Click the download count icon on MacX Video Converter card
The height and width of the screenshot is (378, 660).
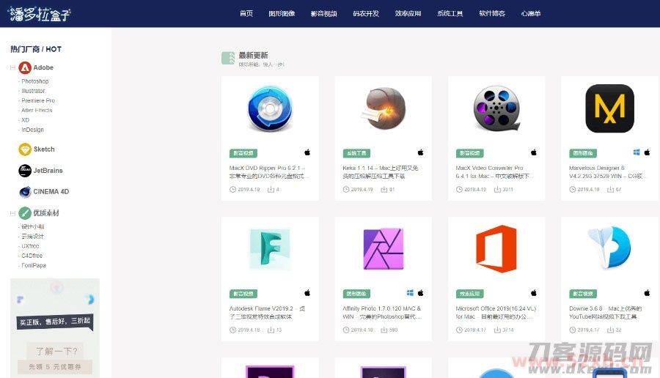click(x=497, y=190)
